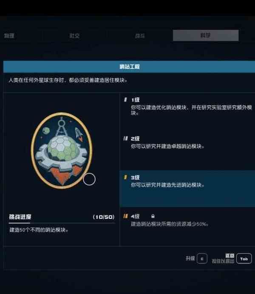Click the rank 1 bar marker icon

(125, 99)
